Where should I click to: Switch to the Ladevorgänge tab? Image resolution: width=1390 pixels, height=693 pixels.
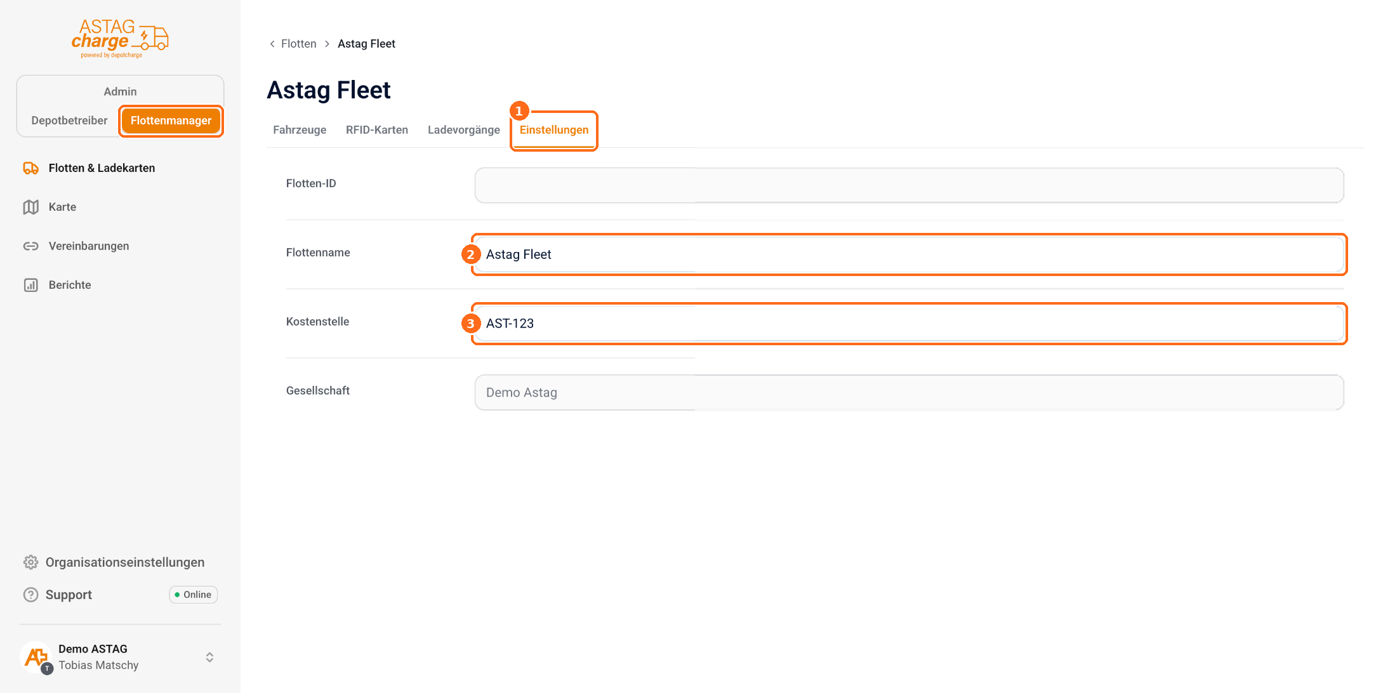click(x=464, y=130)
